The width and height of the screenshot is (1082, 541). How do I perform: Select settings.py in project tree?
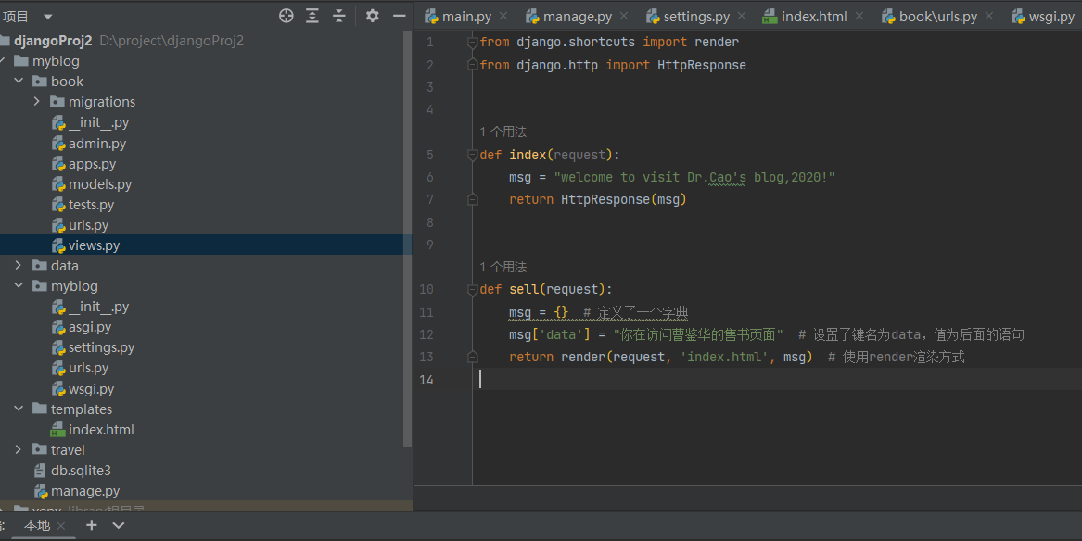(x=101, y=347)
